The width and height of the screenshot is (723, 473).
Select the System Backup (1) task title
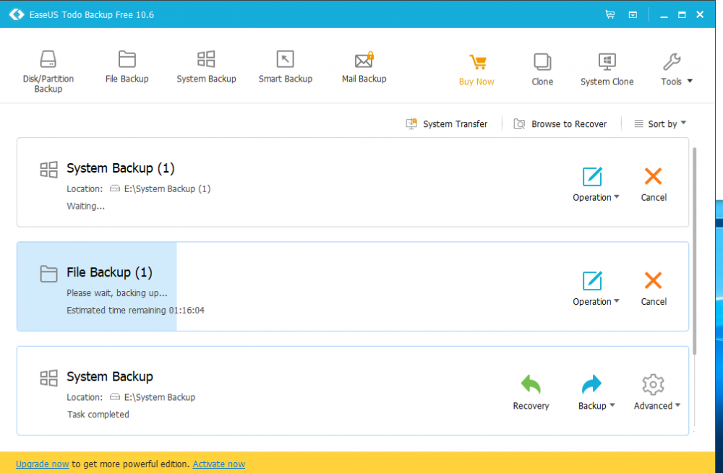(x=121, y=168)
